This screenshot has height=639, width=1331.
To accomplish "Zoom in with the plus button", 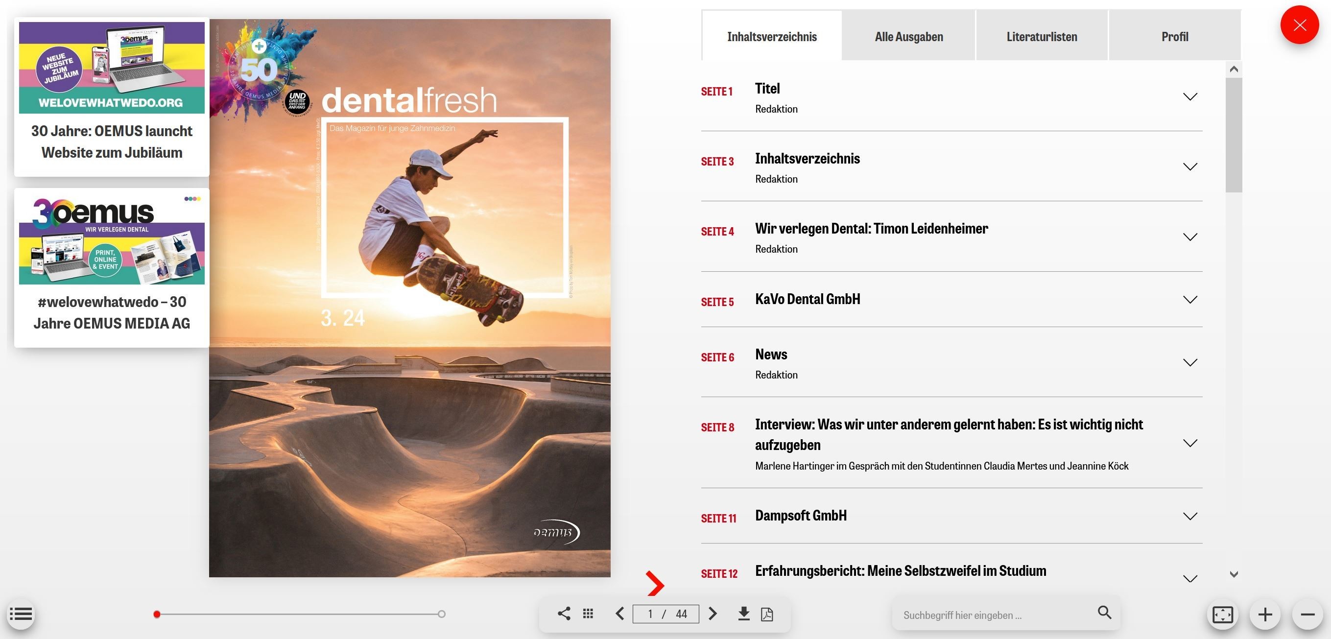I will 1265,615.
